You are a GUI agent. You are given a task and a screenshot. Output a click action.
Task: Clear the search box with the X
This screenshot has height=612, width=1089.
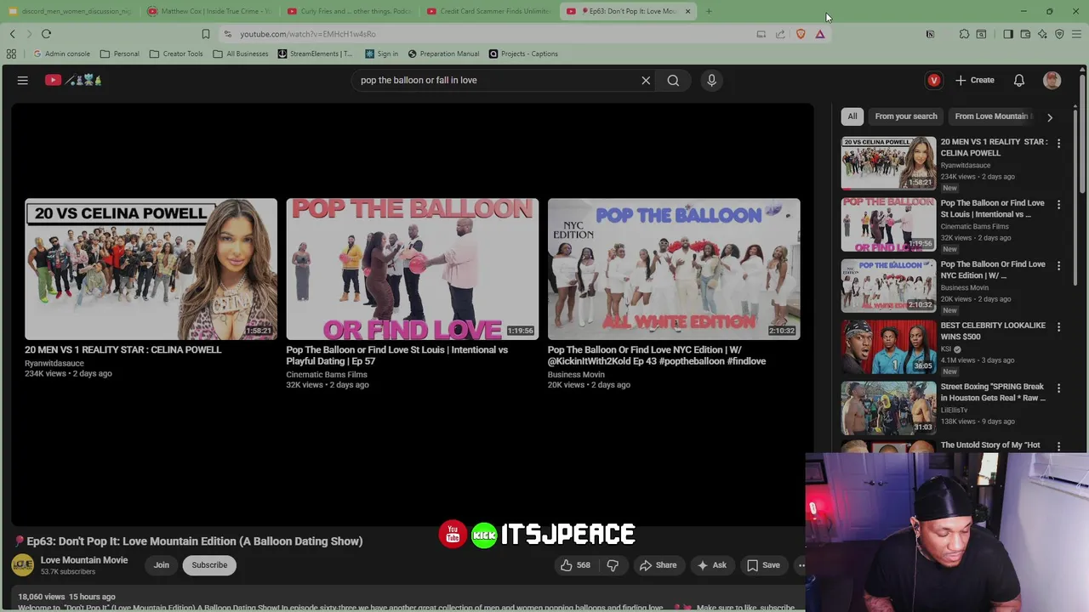[646, 80]
